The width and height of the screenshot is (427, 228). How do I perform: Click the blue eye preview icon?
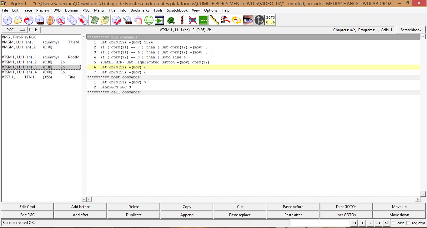pos(248,20)
